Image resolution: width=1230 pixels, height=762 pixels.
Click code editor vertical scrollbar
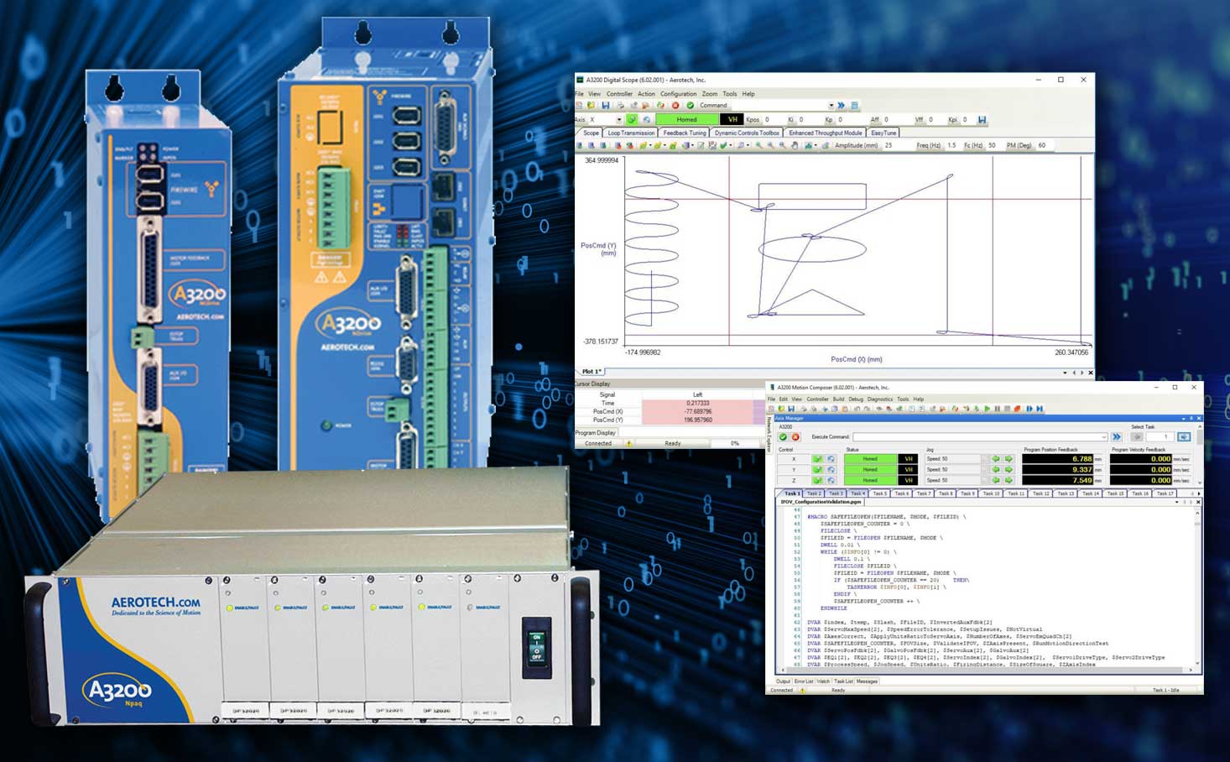(x=1197, y=587)
